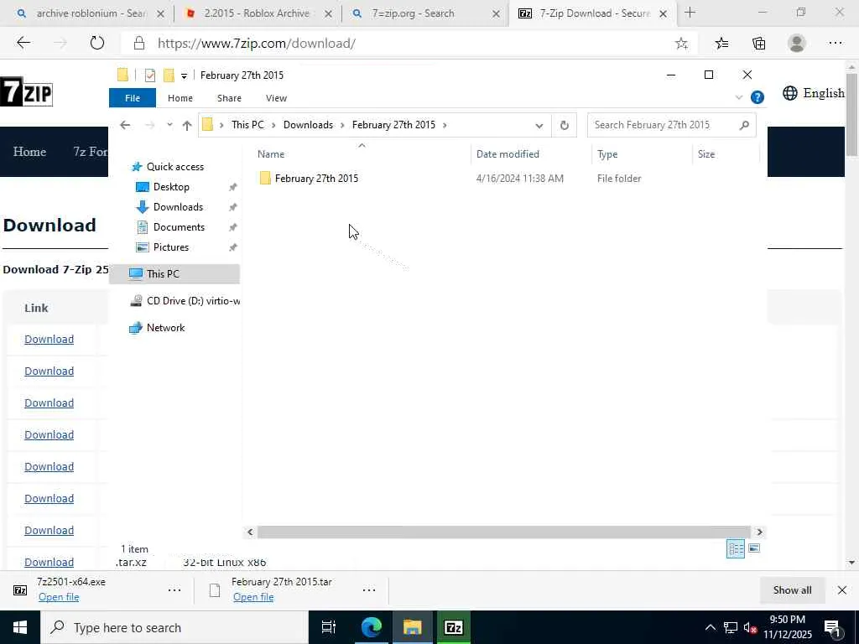This screenshot has width=859, height=644.
Task: Open the View ribbon tab
Action: [276, 98]
